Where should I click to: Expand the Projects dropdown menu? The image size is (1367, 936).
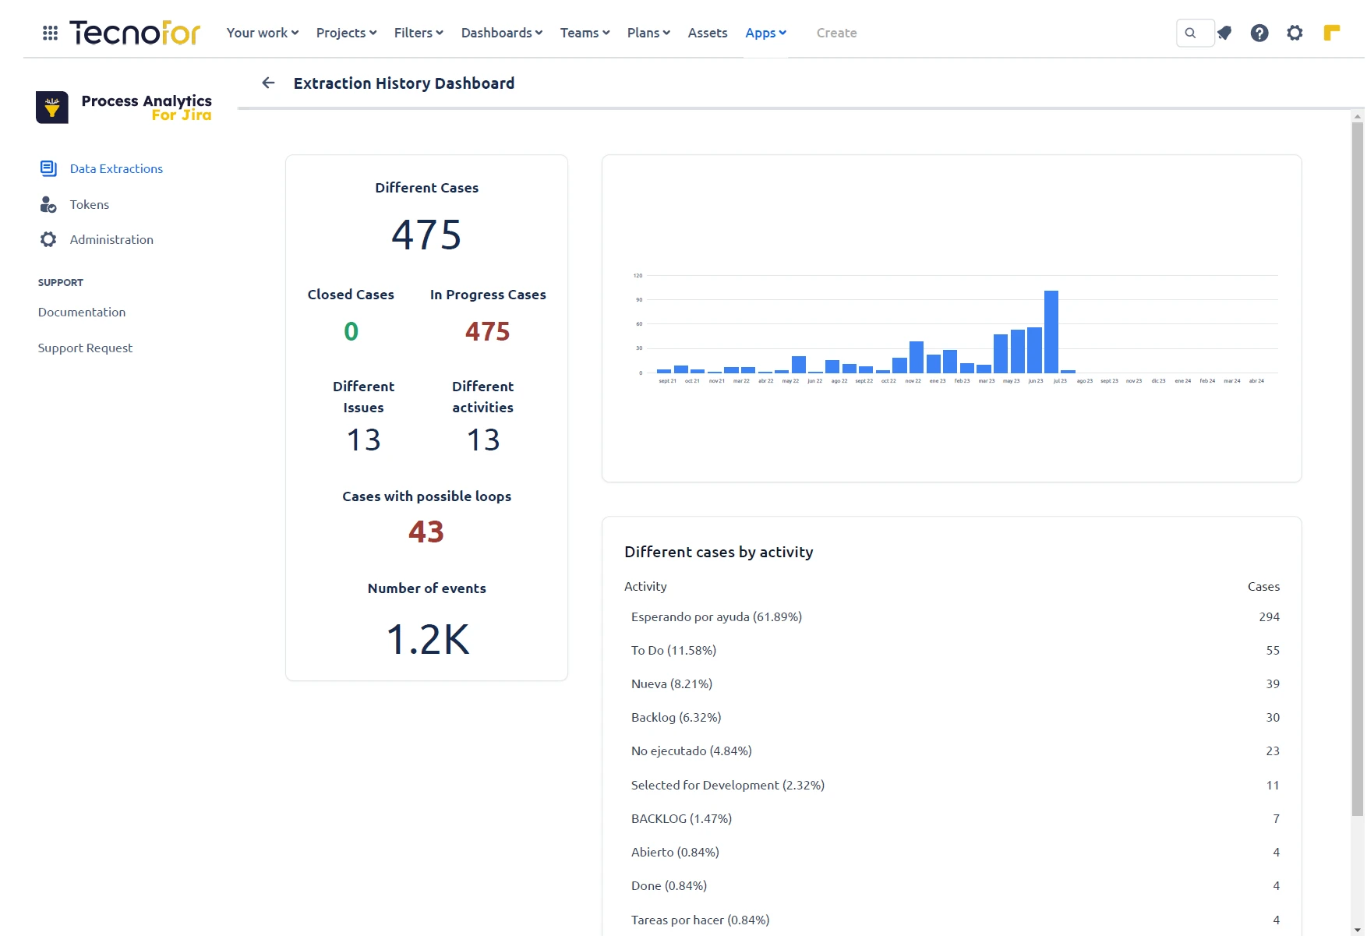[x=346, y=33]
